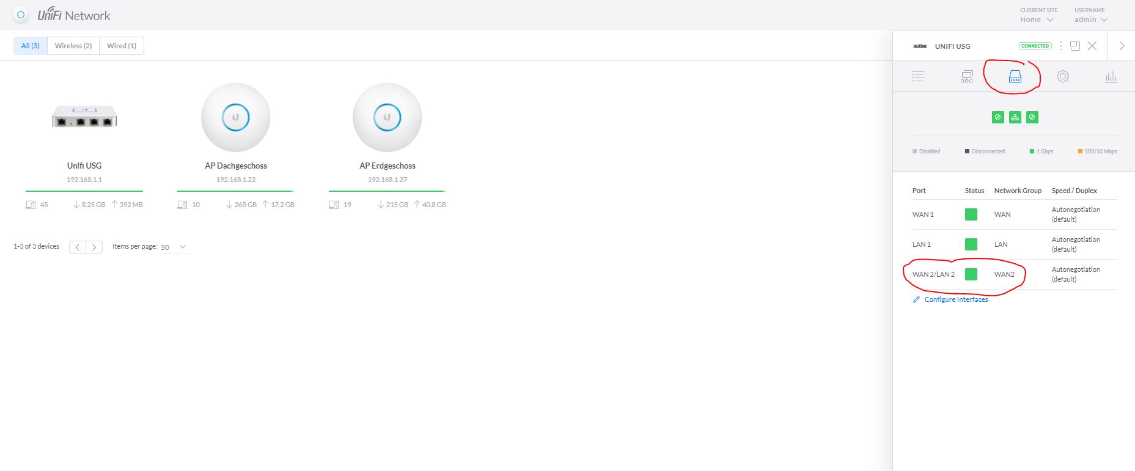This screenshot has height=471, width=1135.
Task: Open the Statistics chart tab in USG panel
Action: 1111,76
